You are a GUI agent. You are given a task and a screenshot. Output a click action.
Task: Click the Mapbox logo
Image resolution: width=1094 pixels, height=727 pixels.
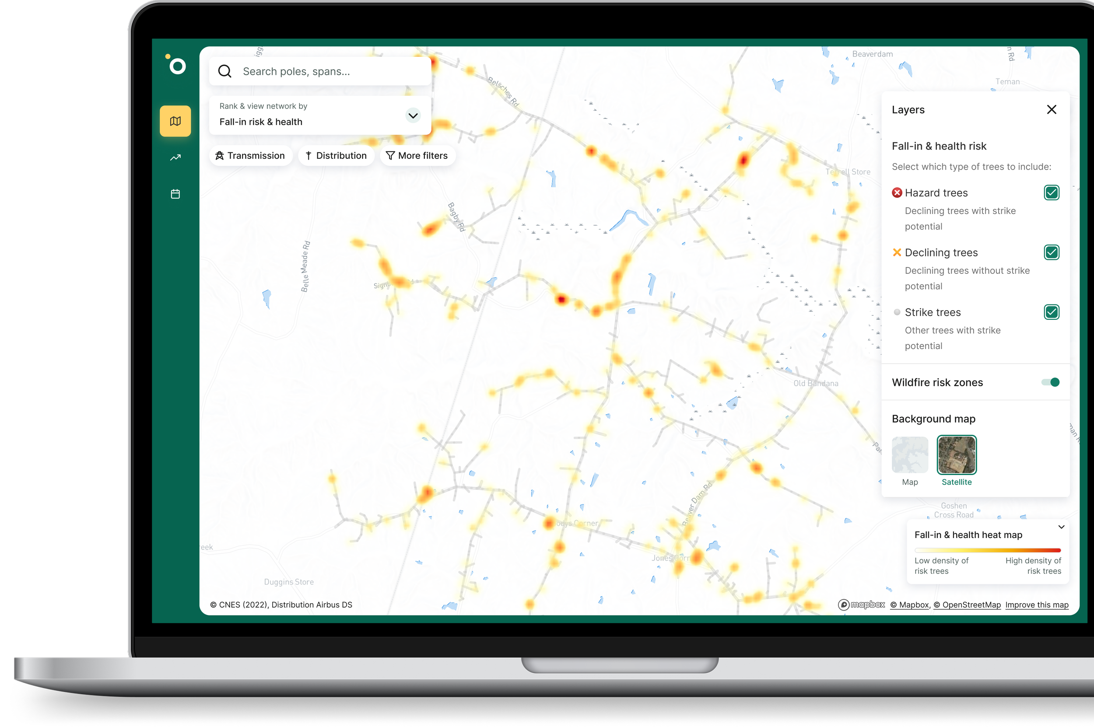861,605
